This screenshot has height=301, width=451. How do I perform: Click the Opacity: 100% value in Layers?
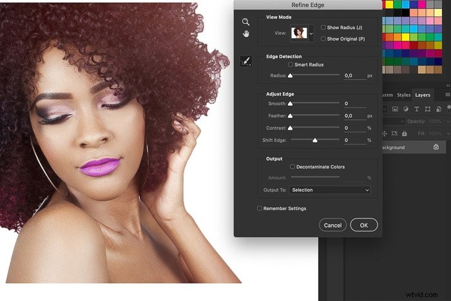tap(435, 121)
